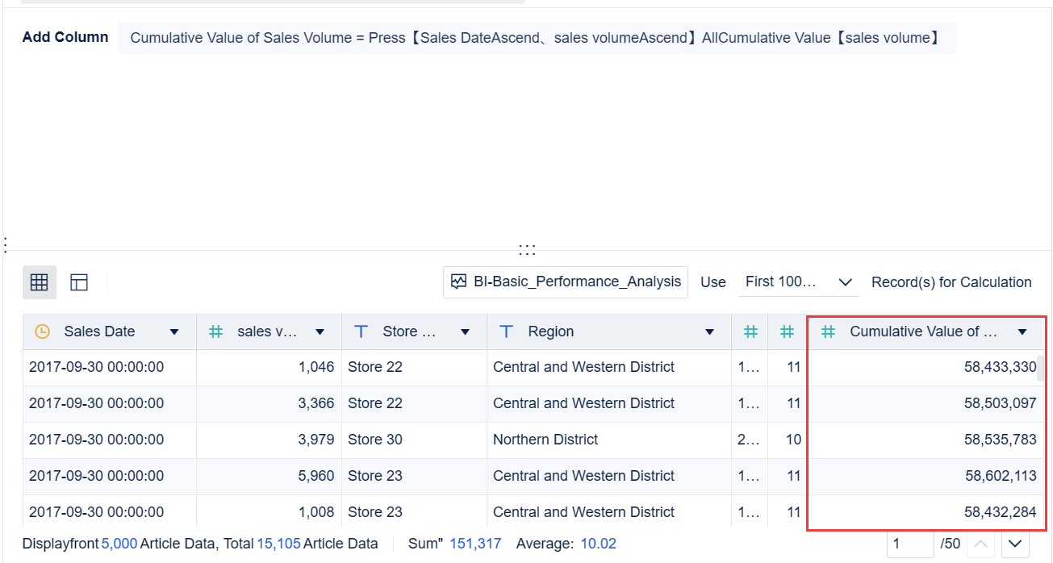Switch to the split column view icon
Viewport: 1053px width, 563px height.
(78, 281)
